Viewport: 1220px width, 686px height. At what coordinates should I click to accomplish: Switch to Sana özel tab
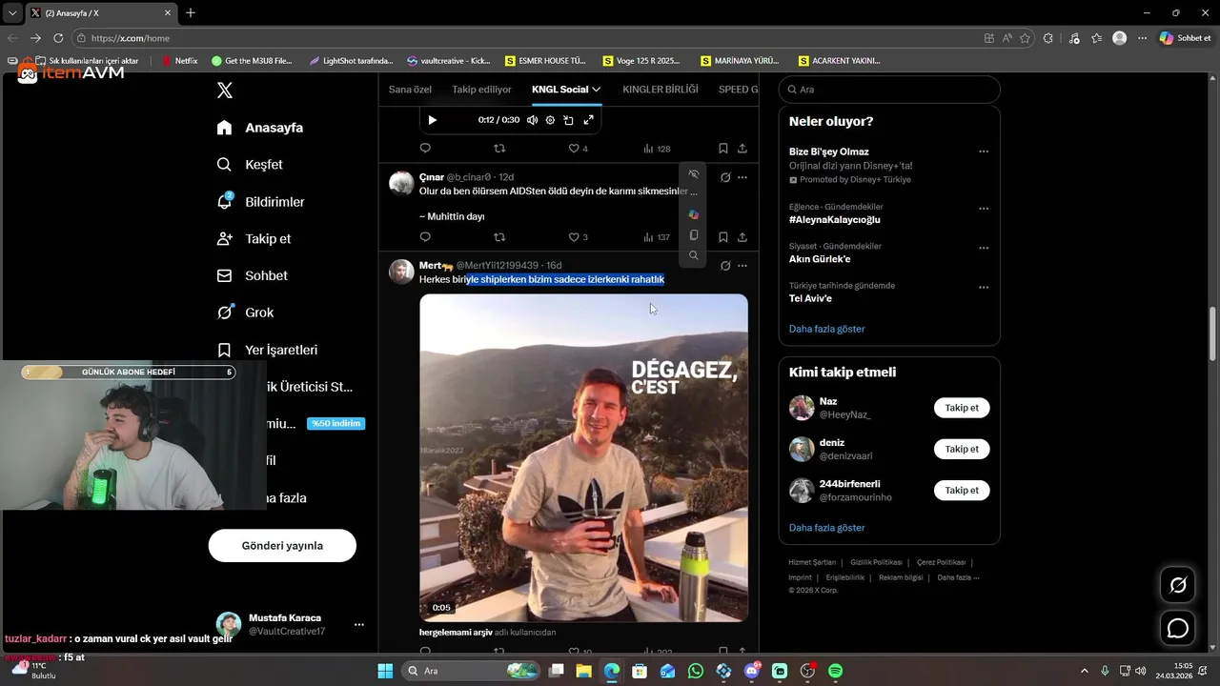pyautogui.click(x=410, y=90)
